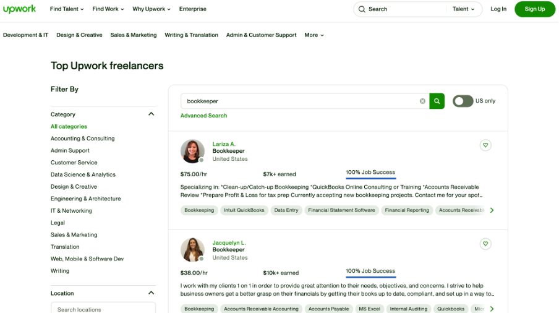Go to Sales & Marketing nav item
This screenshot has width=559, height=313.
134,35
